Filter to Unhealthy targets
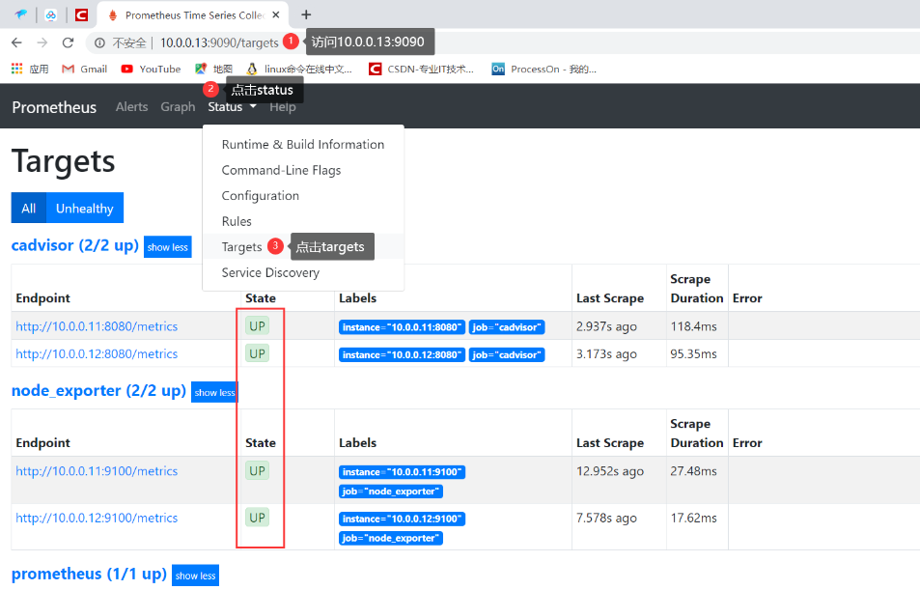Viewport: 920px width, 590px height. (x=85, y=208)
